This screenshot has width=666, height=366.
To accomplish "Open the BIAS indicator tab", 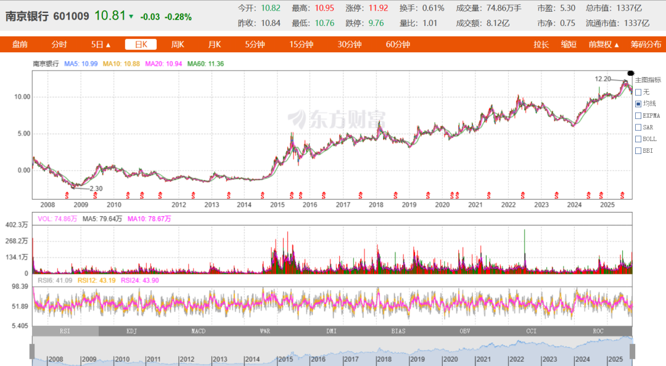I will pyautogui.click(x=398, y=331).
